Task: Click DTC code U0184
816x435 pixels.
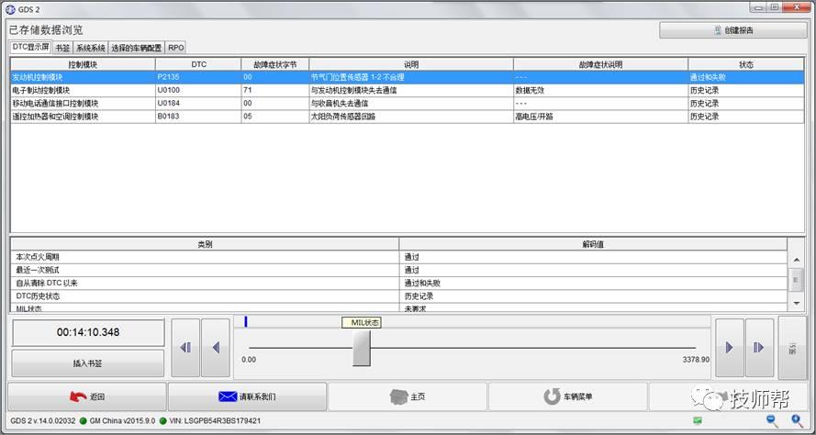Action: point(168,104)
